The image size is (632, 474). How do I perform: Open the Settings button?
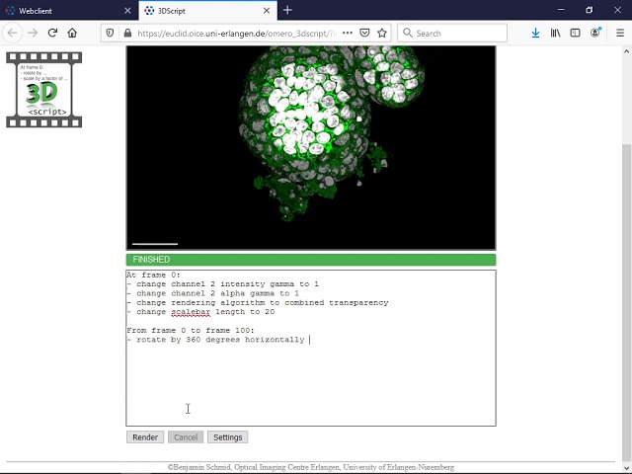coord(228,437)
